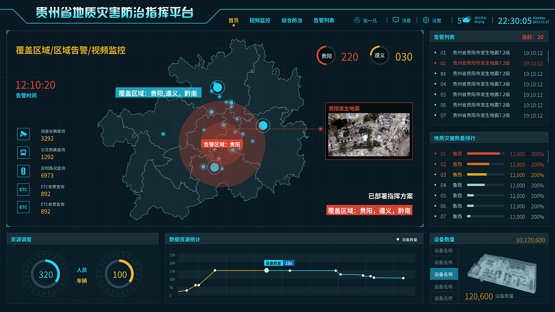555x312 pixels.
Task: Toggle the 设备数量 chart legend dot
Action: pos(398,239)
